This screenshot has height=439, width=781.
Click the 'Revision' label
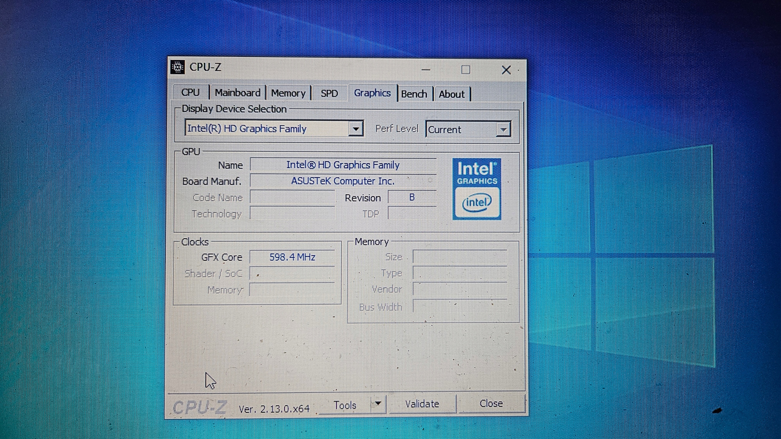[x=363, y=198]
